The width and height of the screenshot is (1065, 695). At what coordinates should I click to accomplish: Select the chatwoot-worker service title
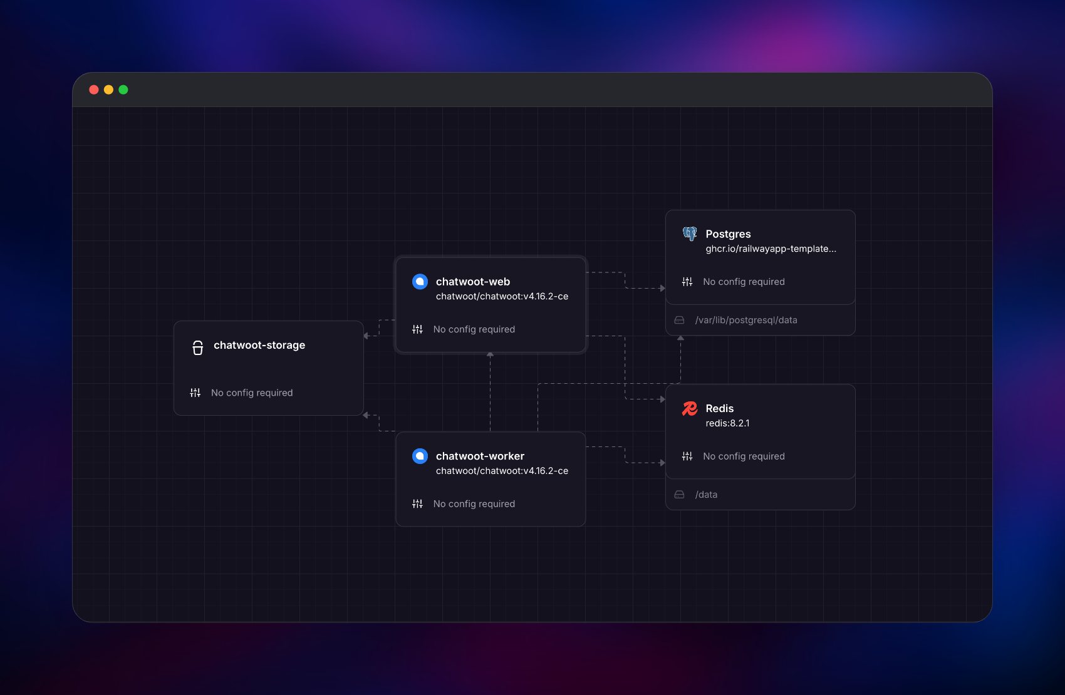point(480,456)
